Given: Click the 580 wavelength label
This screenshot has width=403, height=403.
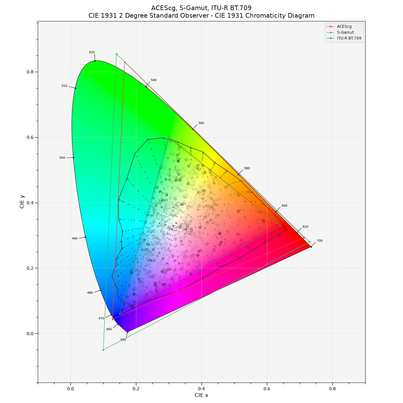Looking at the screenshot, I should click(x=247, y=168).
